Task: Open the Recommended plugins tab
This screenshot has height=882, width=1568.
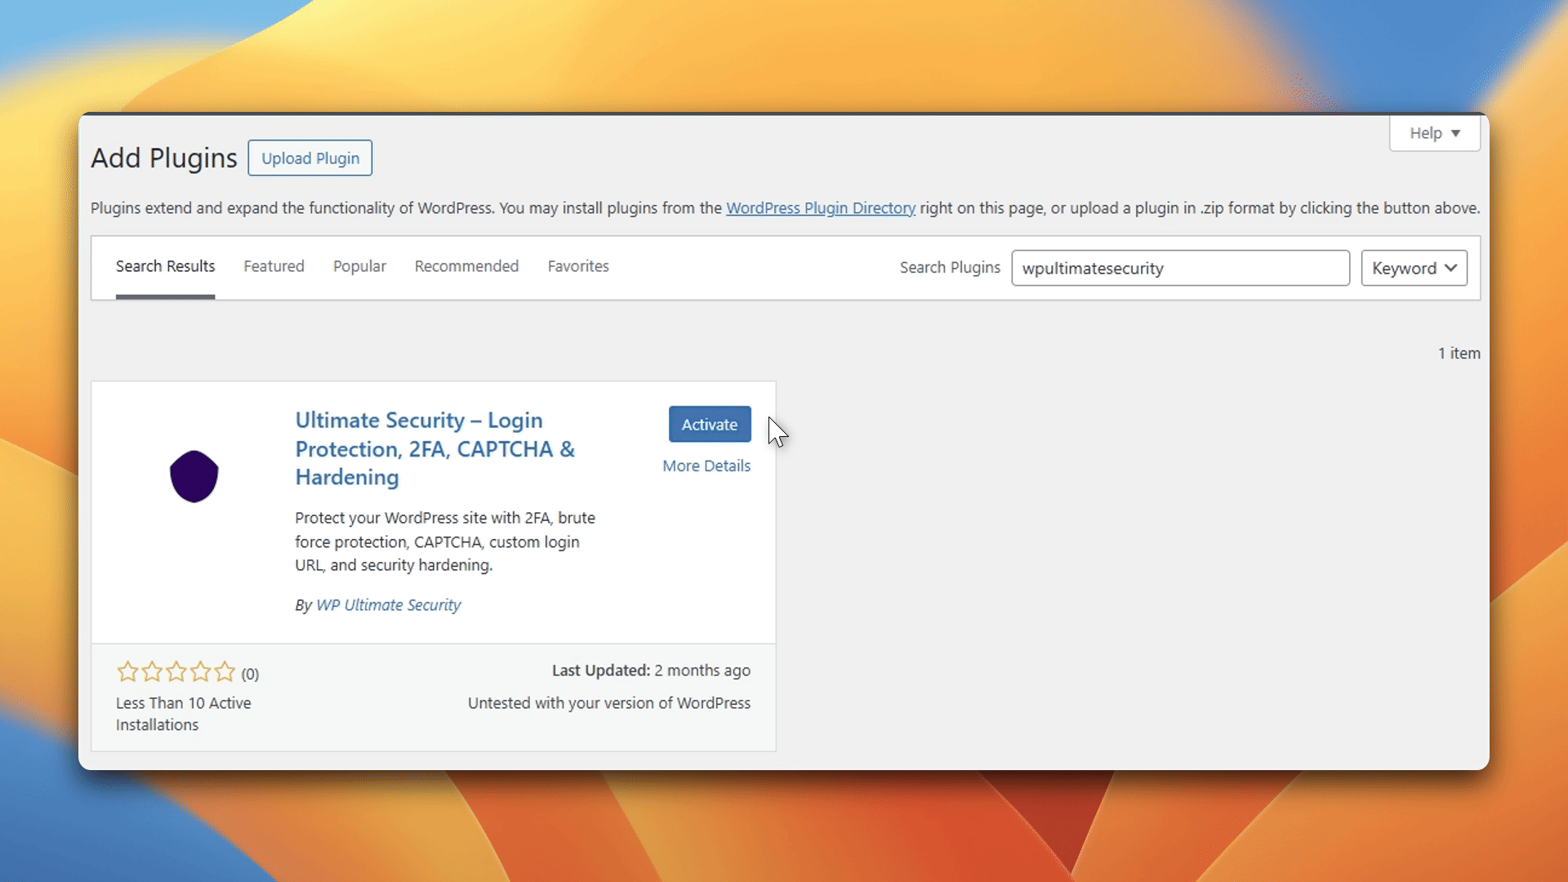Action: pyautogui.click(x=466, y=266)
